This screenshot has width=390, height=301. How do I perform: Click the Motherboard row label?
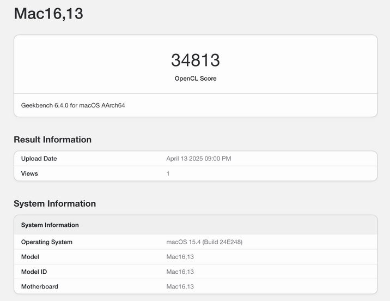(39, 286)
